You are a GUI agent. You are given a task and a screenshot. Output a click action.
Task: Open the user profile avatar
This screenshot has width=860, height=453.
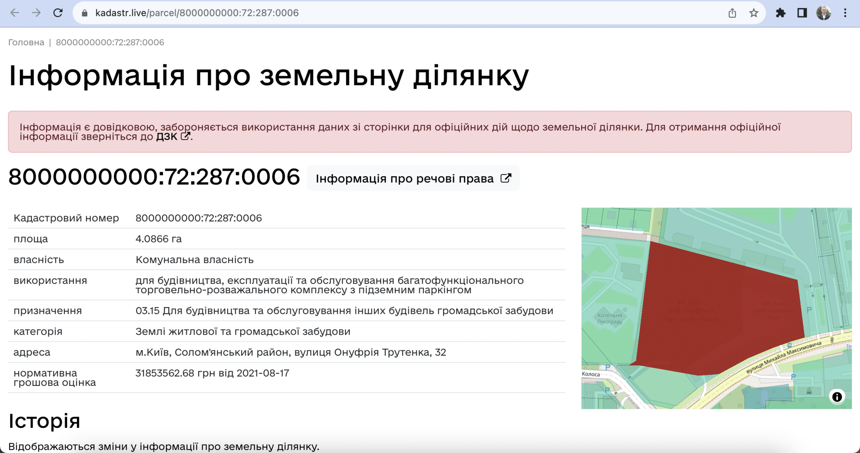click(823, 13)
